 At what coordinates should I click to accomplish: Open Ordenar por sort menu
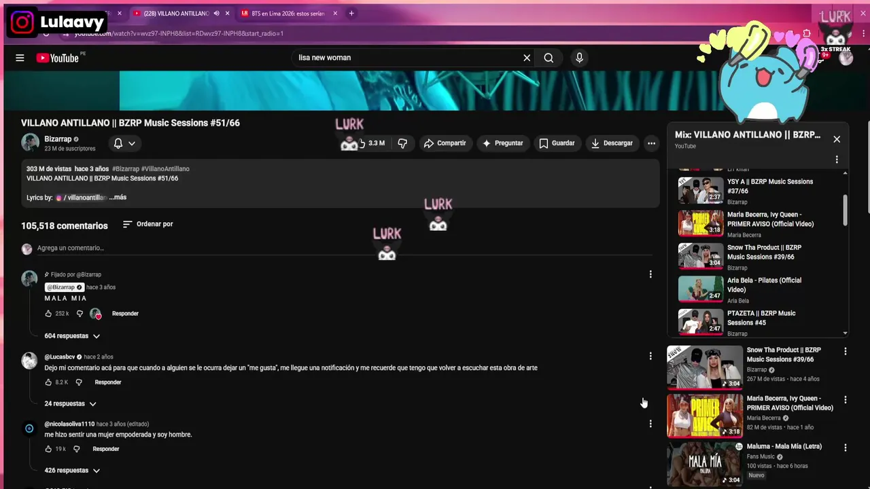point(148,224)
